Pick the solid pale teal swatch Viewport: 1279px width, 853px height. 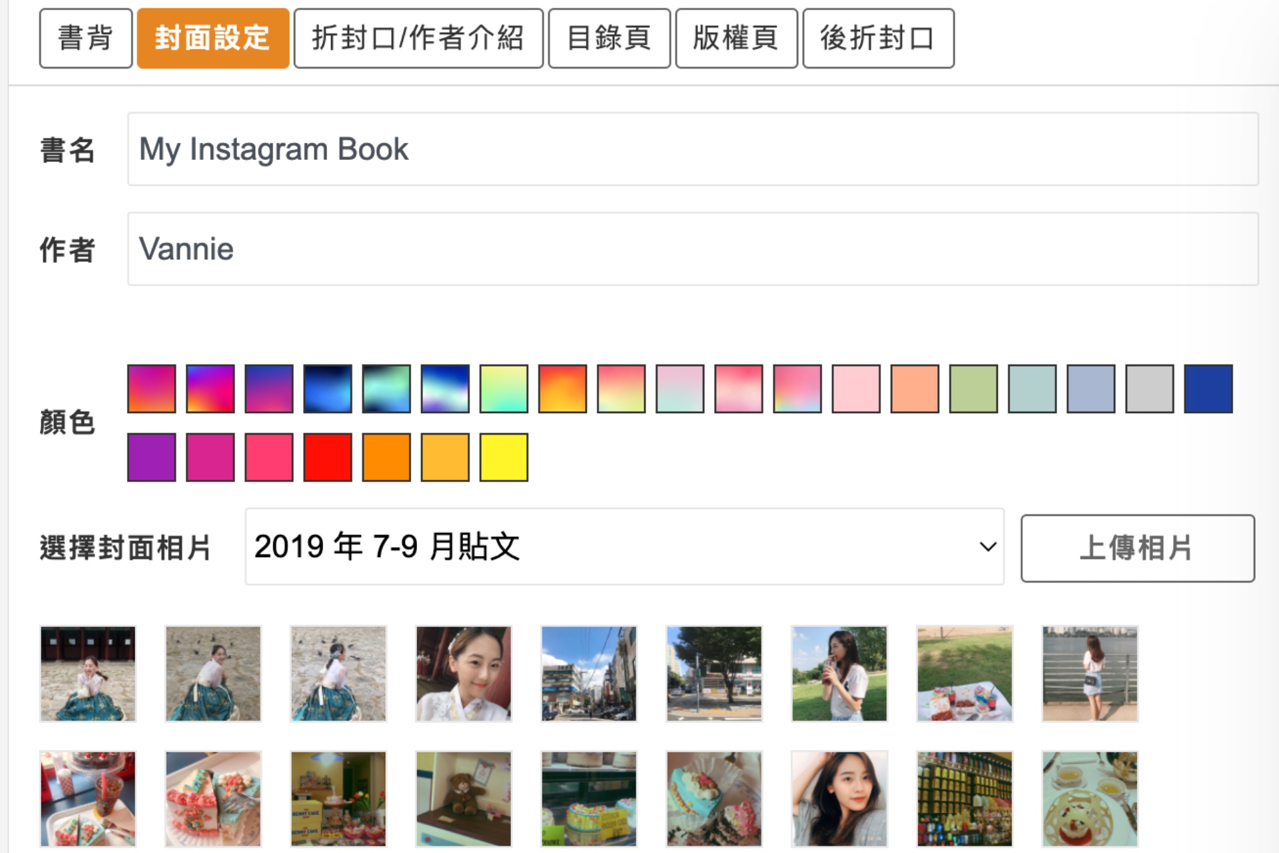click(x=1032, y=389)
